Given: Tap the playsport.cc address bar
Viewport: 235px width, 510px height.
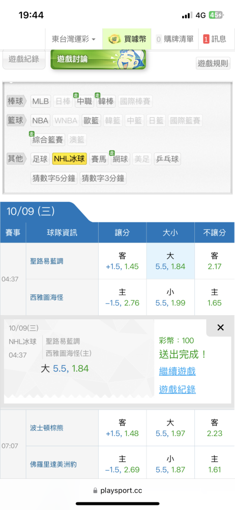Looking at the screenshot, I should (x=118, y=491).
